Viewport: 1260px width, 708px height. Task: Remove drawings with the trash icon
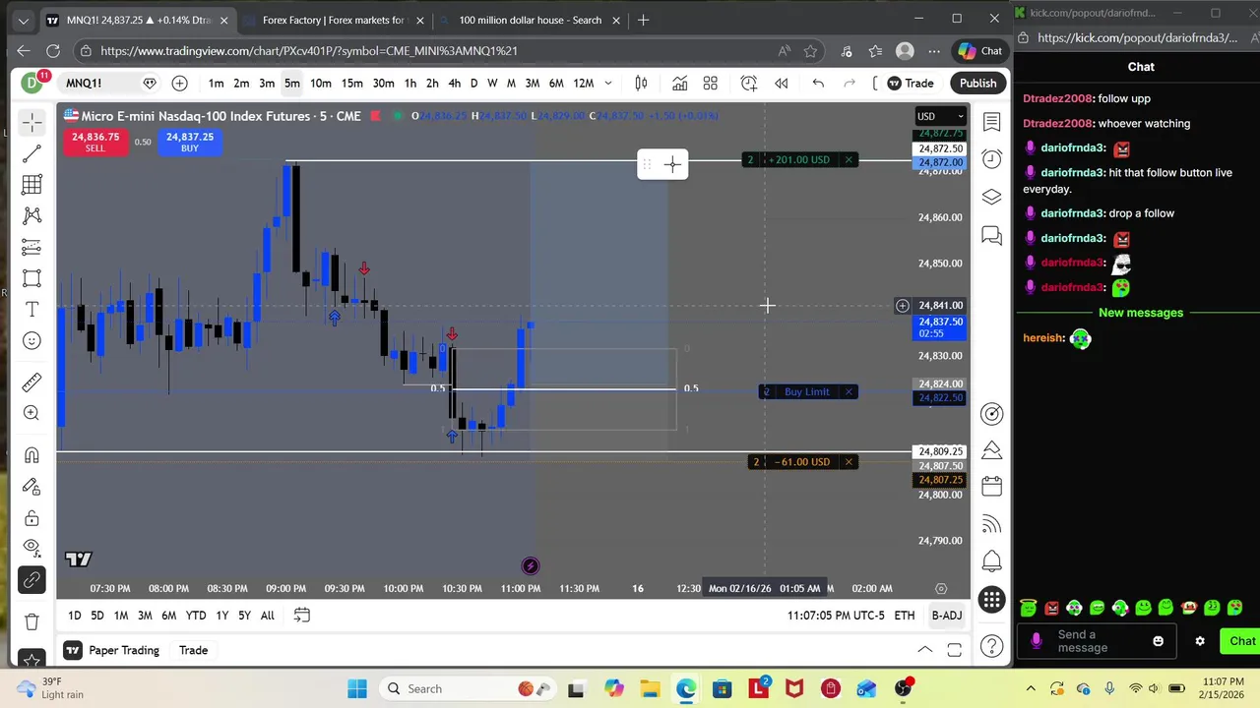[x=31, y=621]
